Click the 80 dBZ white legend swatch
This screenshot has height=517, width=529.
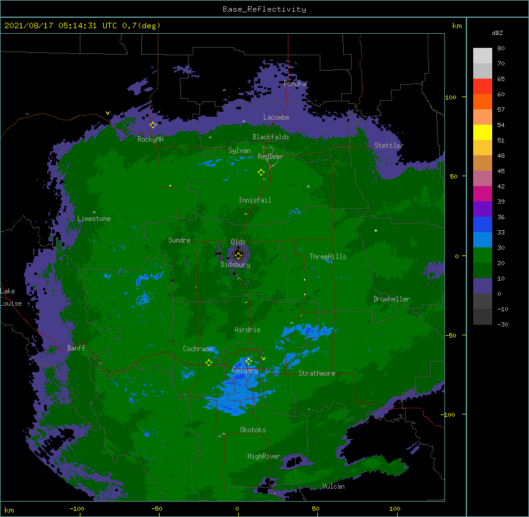coord(482,56)
